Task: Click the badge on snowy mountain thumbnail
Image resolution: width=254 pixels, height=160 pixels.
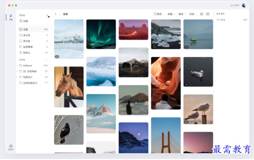Action: [x=57, y=57]
